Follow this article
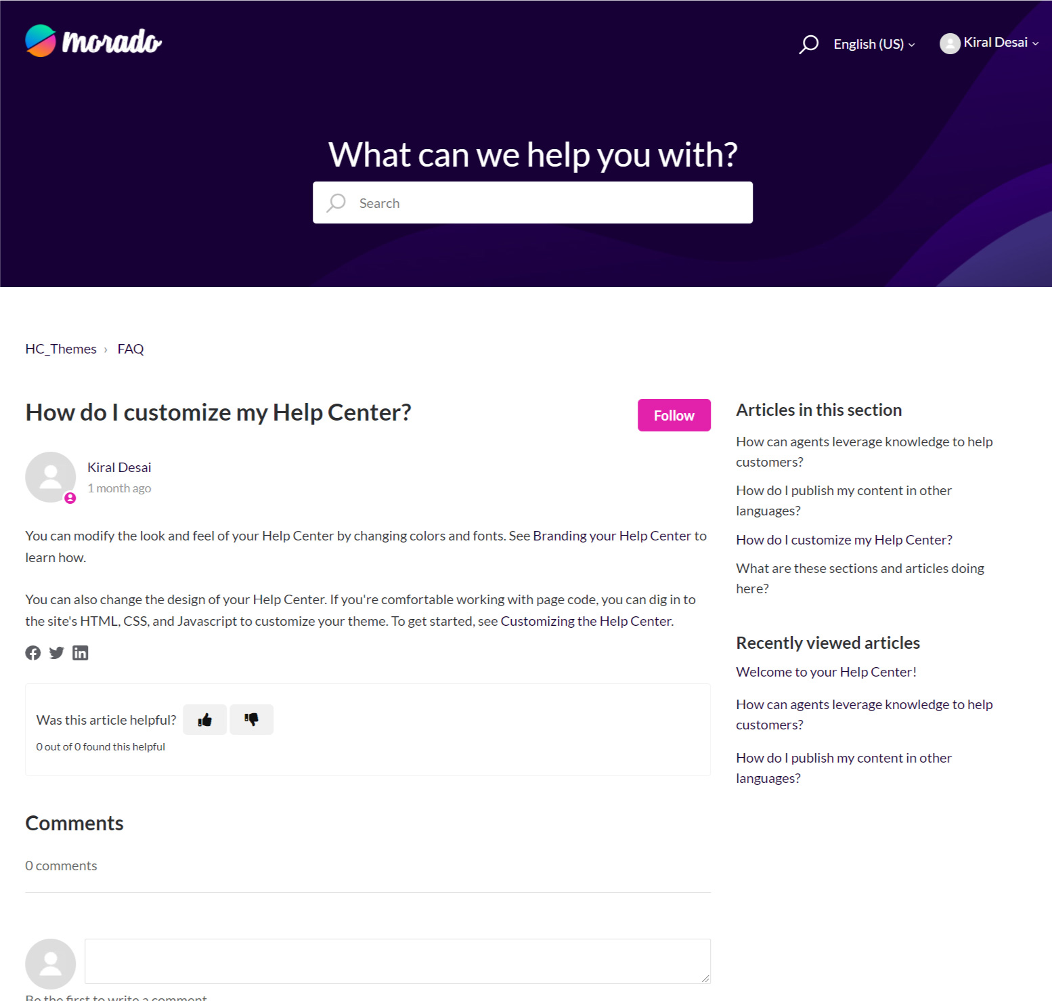1052x1001 pixels. coord(674,415)
